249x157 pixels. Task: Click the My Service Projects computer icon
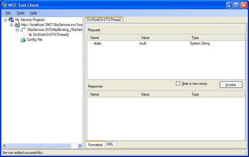(x=11, y=20)
